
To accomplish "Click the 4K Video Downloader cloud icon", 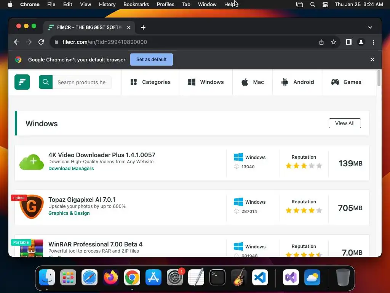I will (32, 162).
